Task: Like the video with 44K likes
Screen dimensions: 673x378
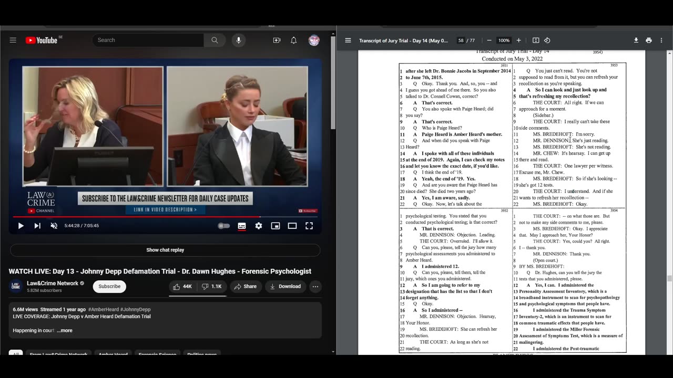Action: [182, 286]
